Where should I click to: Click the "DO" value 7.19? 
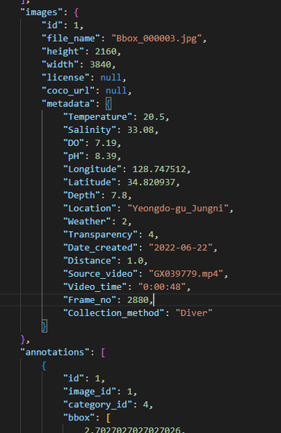(106, 143)
